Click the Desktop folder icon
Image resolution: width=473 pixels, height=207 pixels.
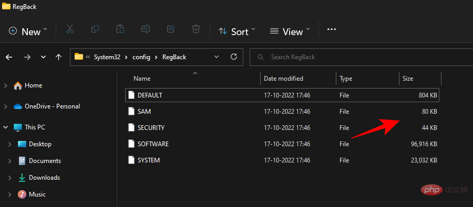click(x=22, y=144)
